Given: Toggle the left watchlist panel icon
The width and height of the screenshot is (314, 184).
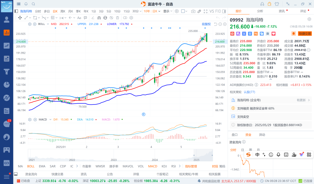Looking at the screenshot, I should (x=16, y=11).
